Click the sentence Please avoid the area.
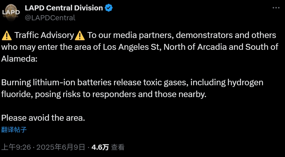This screenshot has width=285, height=157. [43, 118]
